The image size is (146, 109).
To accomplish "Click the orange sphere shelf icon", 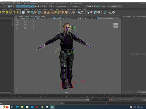I will 45,12.
